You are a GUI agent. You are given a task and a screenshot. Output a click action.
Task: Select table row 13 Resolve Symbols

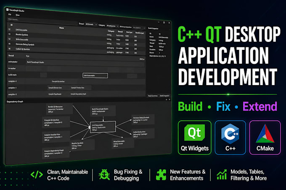[76, 37]
